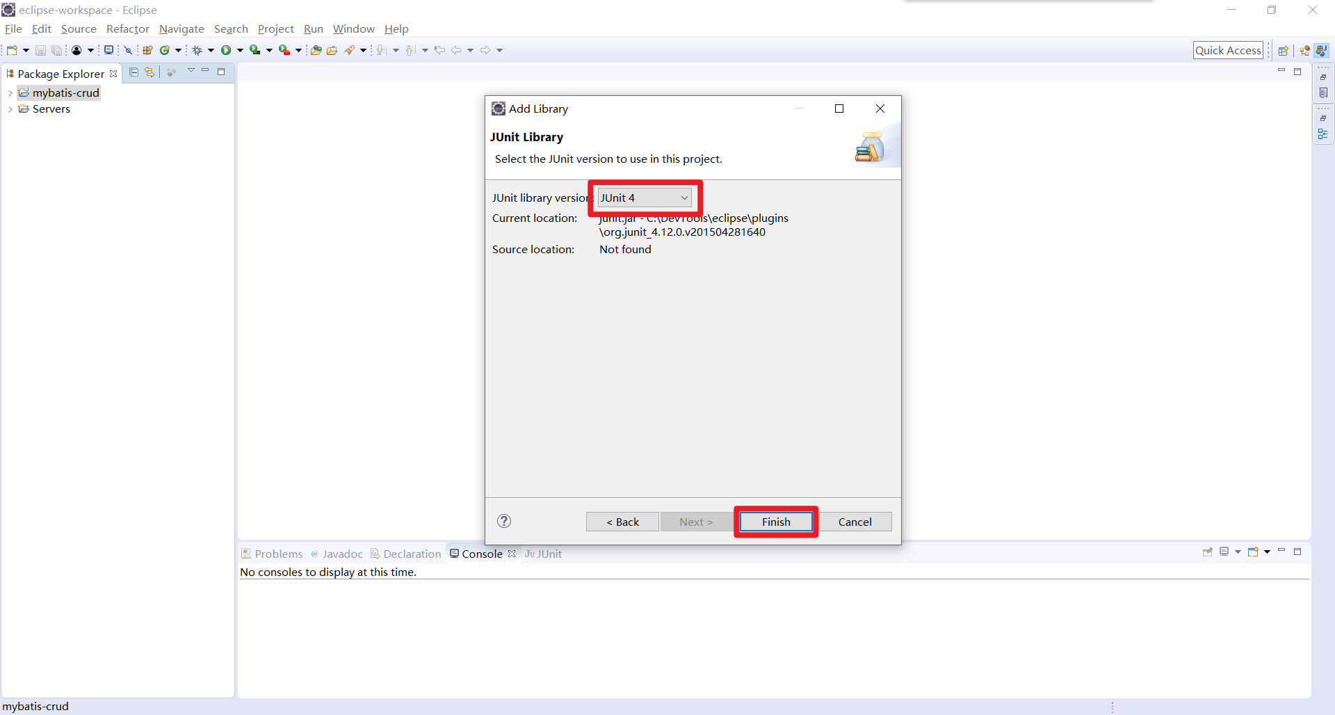Viewport: 1335px width, 715px height.
Task: Click the External Tools run icon
Action: pos(284,50)
